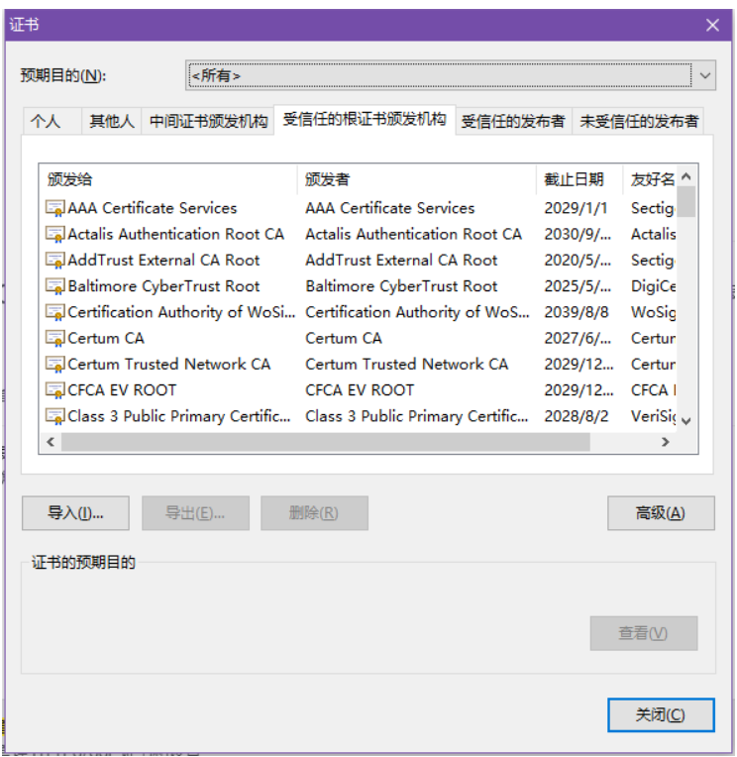This screenshot has height=757, width=737.
Task: Click certificate icon beside CFCA EV ROOT
Action: click(54, 390)
